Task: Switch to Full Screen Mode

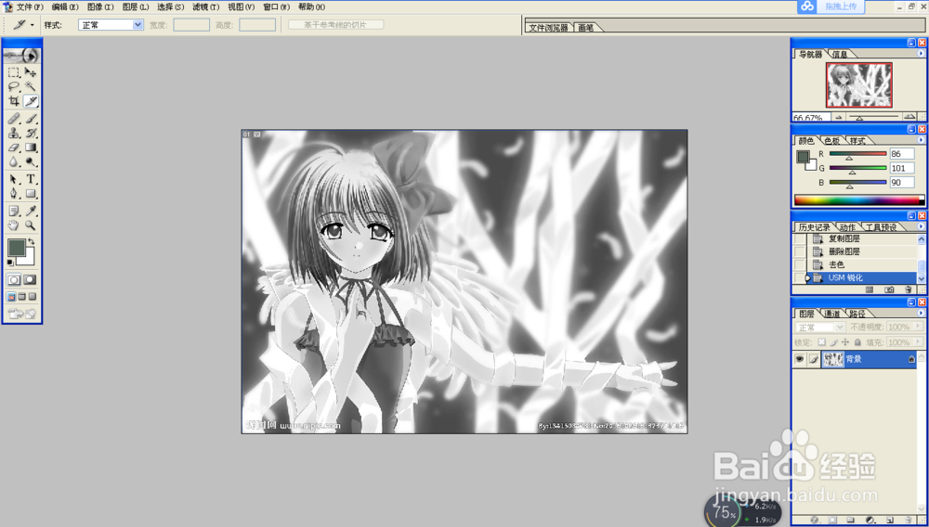Action: coord(33,297)
